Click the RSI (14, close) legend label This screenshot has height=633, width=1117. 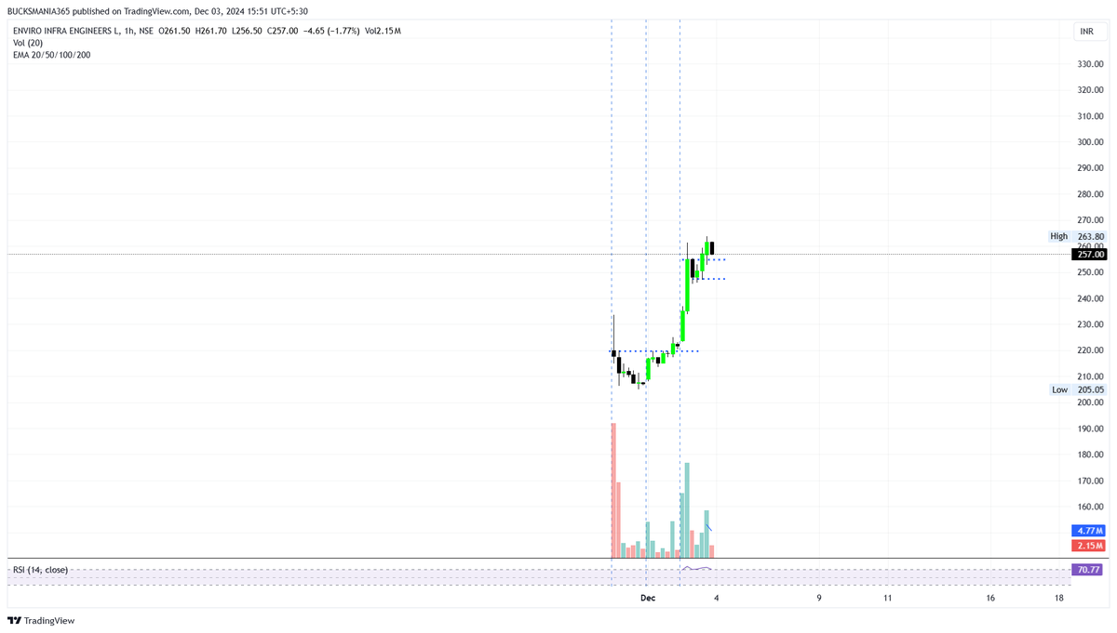pyautogui.click(x=40, y=570)
